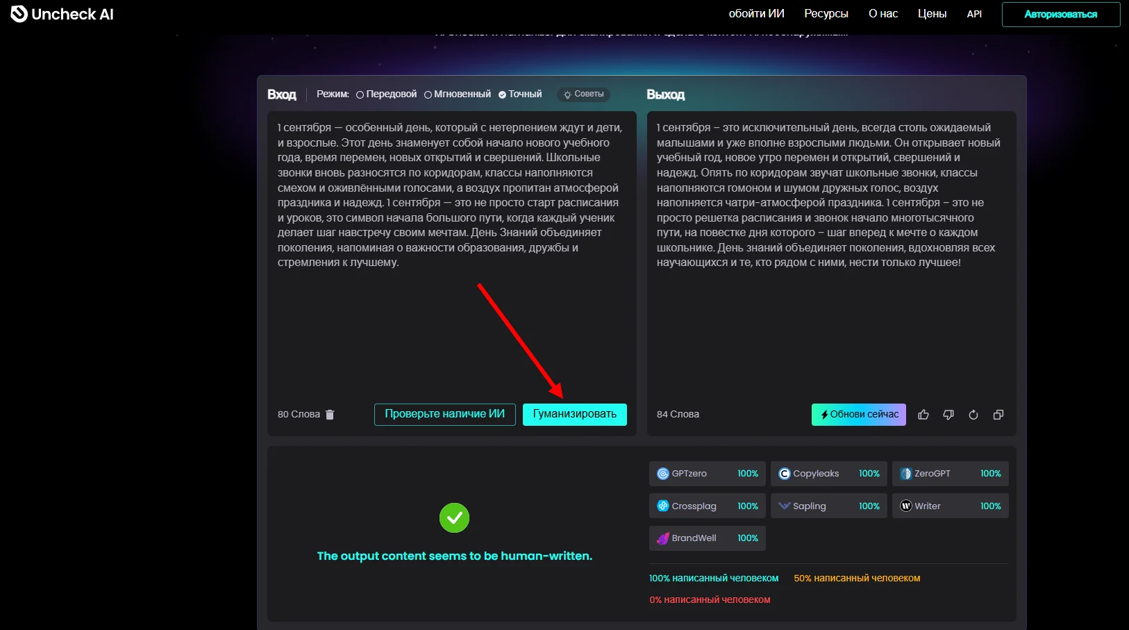
Task: Click the Sapling 100% score
Action: coord(869,506)
